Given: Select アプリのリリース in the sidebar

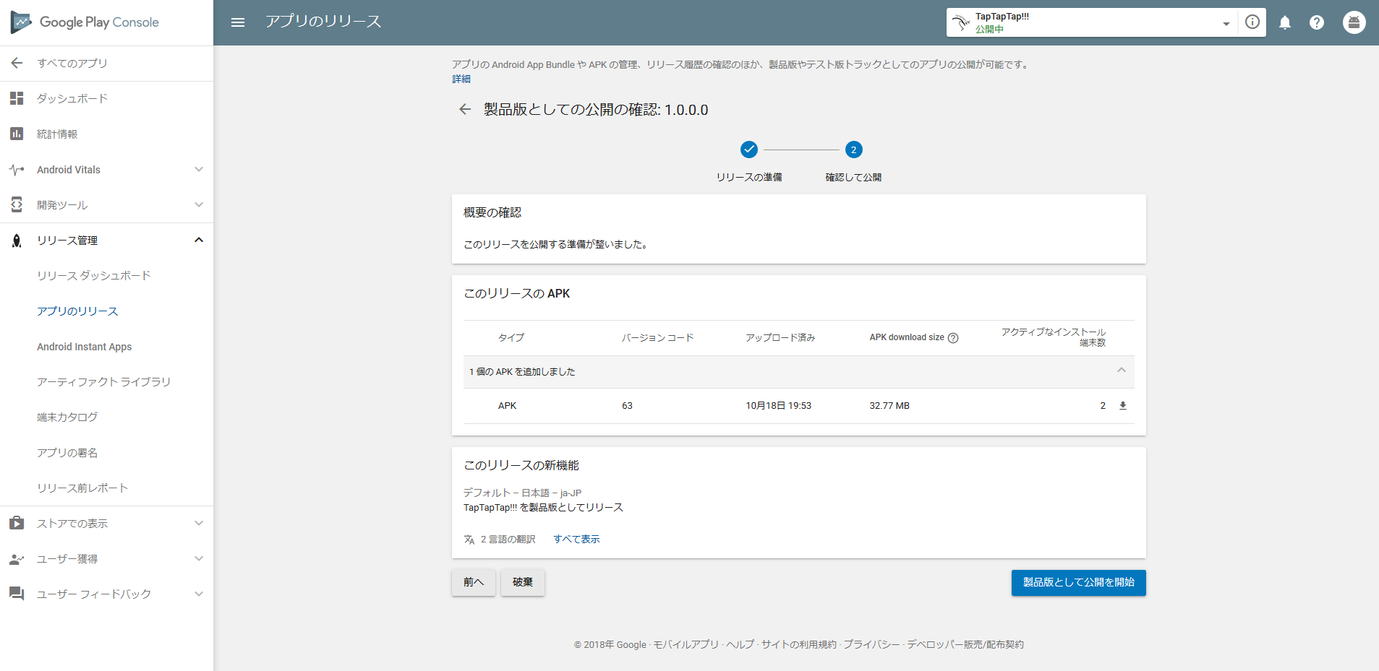Looking at the screenshot, I should coord(77,311).
